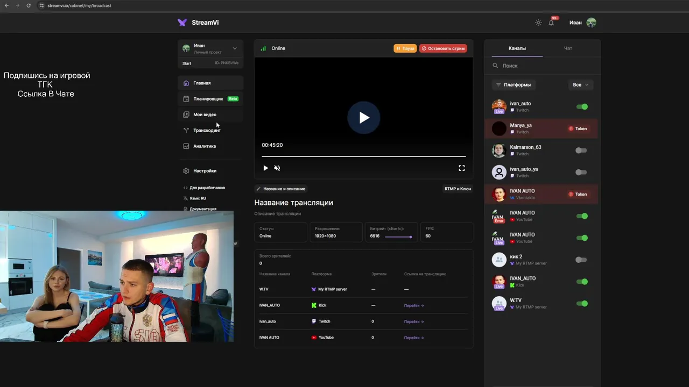The width and height of the screenshot is (689, 387).
Task: Open notifications bell with 99+ badge
Action: [x=551, y=23]
